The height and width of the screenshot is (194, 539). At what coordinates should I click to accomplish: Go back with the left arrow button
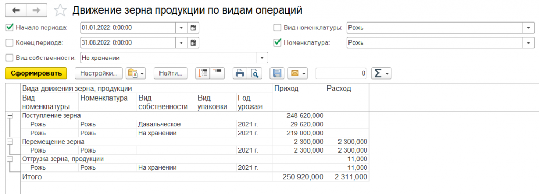tap(16, 10)
